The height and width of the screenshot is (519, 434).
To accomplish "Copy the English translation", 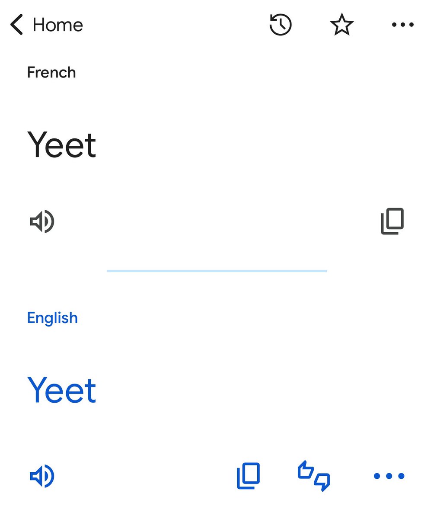I will (x=248, y=476).
